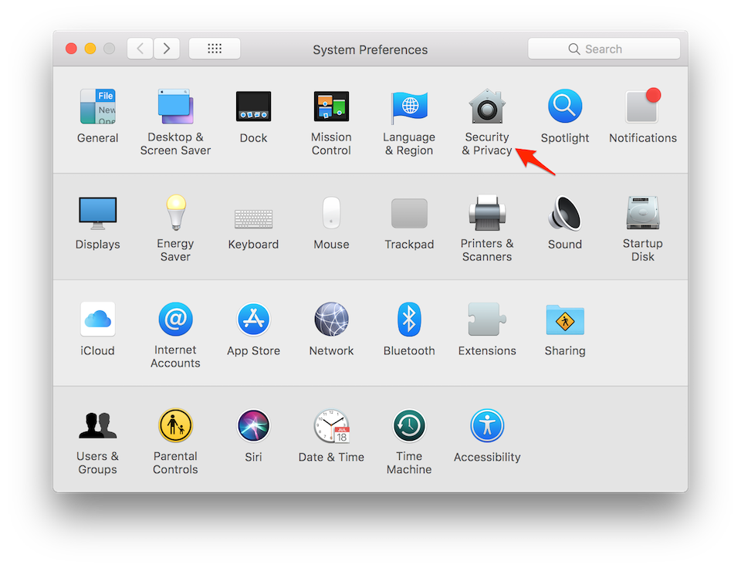Open Parental Controls preferences
The height and width of the screenshot is (568, 741).
[175, 425]
